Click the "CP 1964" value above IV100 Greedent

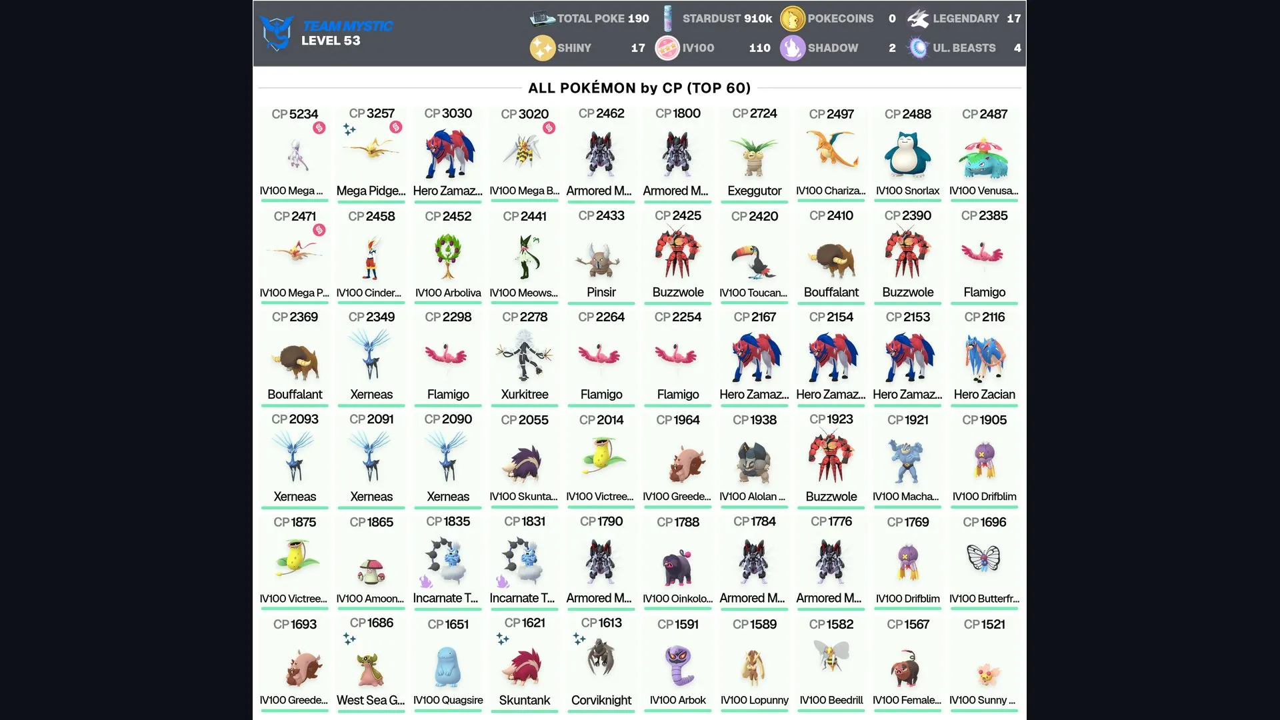[x=678, y=420]
